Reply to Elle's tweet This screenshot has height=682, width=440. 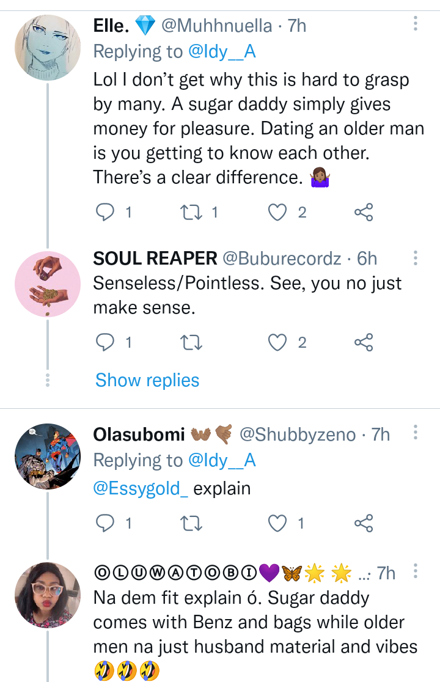click(106, 212)
